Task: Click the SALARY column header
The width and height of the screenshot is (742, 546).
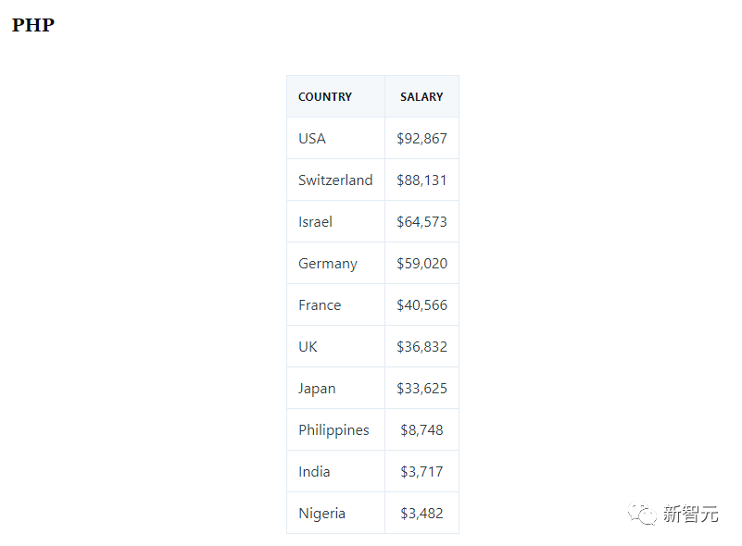Action: point(421,97)
